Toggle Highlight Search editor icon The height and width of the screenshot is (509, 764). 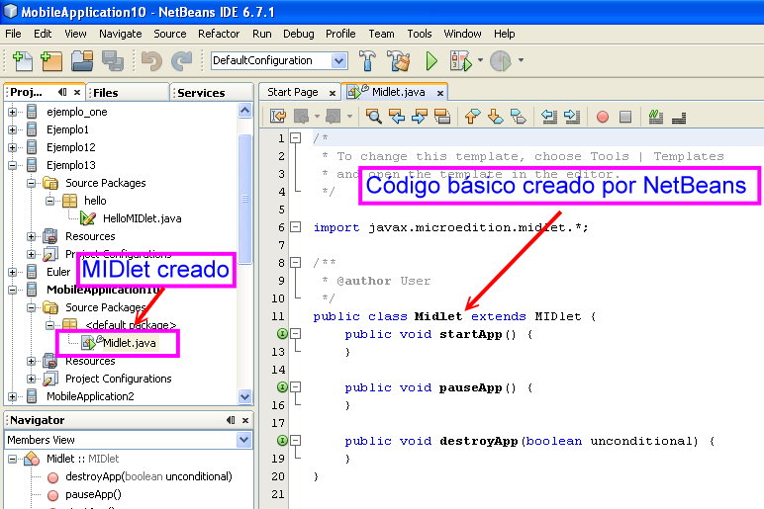pyautogui.click(x=442, y=117)
